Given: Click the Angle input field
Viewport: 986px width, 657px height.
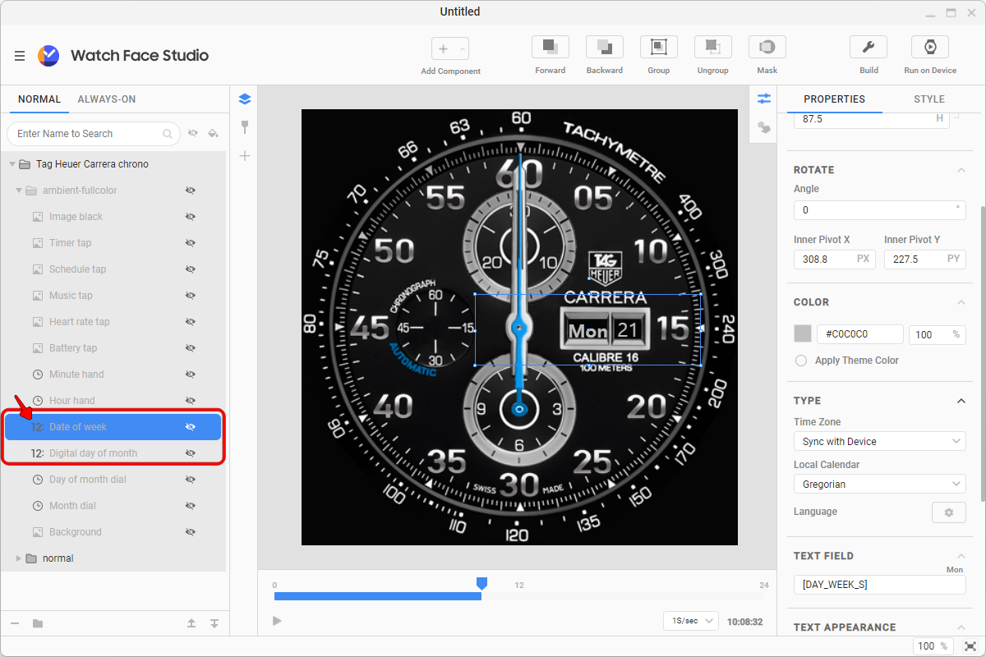Looking at the screenshot, I should 879,210.
